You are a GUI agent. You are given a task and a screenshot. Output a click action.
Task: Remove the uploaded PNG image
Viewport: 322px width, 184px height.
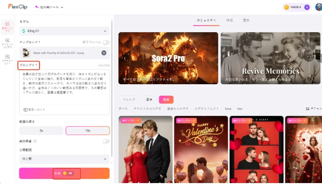[x=104, y=53]
